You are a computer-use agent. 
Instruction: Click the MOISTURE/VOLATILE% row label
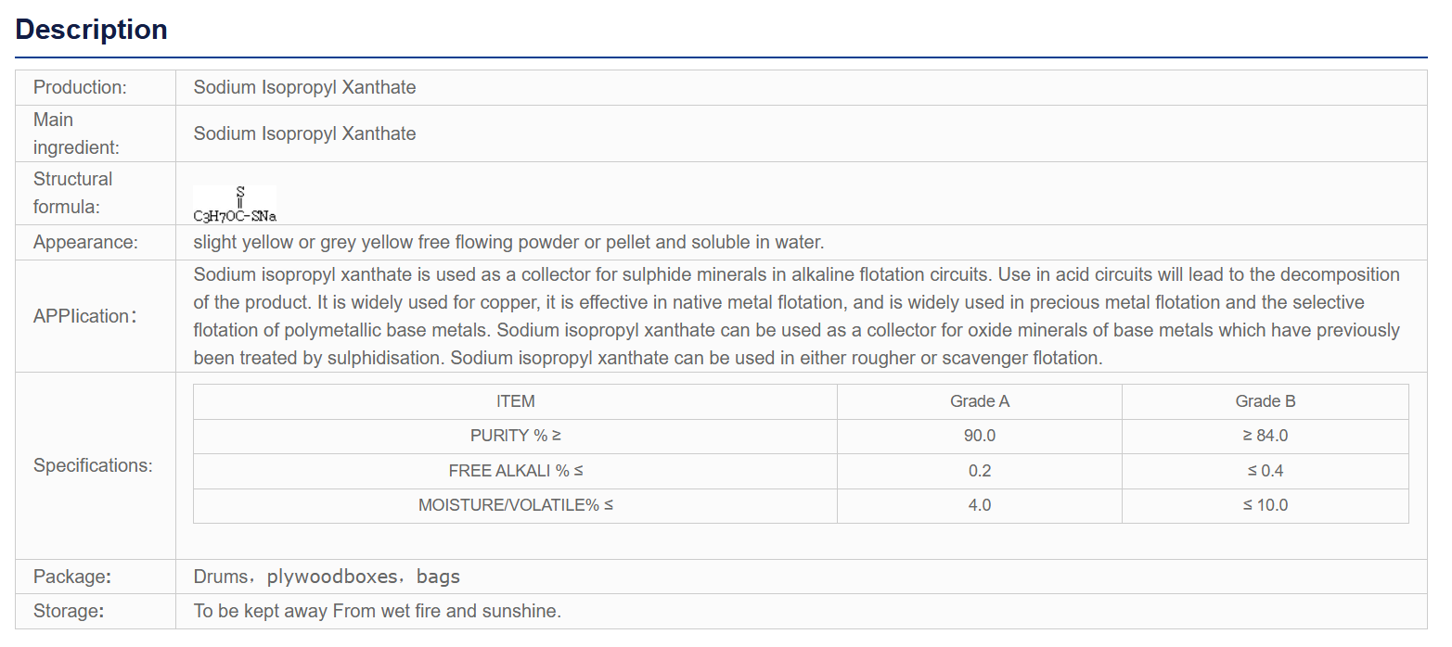click(516, 505)
